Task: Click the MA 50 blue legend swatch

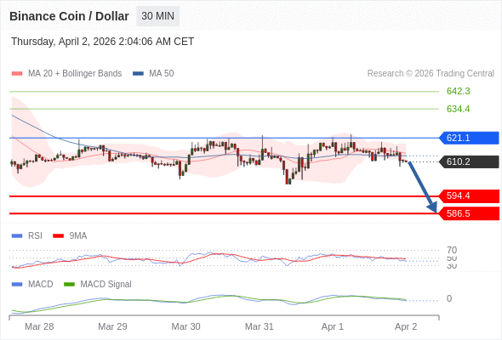Action: click(x=138, y=74)
